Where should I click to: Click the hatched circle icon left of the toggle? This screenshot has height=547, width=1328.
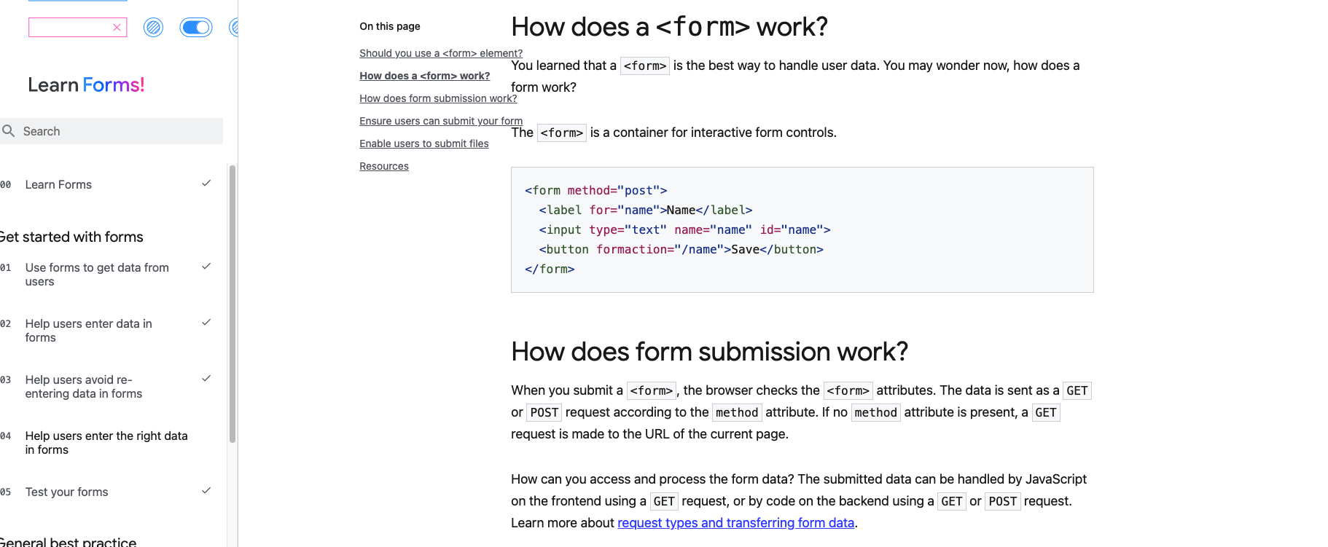pos(153,27)
